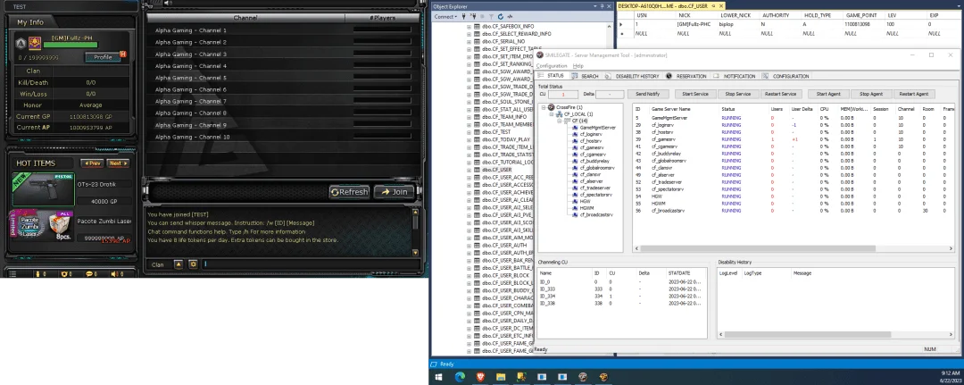Click the menu list icon in the bottom game bar
964x385 pixels.
point(12,273)
